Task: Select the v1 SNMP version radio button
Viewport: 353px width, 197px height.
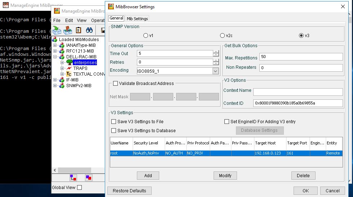Action: coord(146,36)
